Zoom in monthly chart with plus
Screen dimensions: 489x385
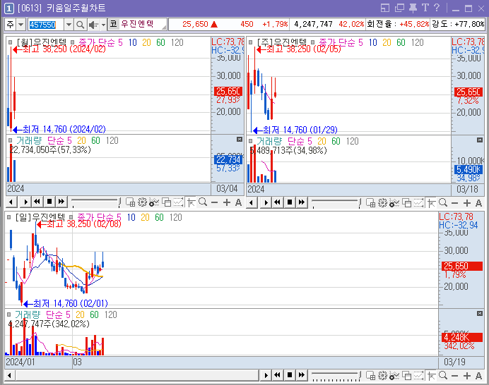[227, 203]
